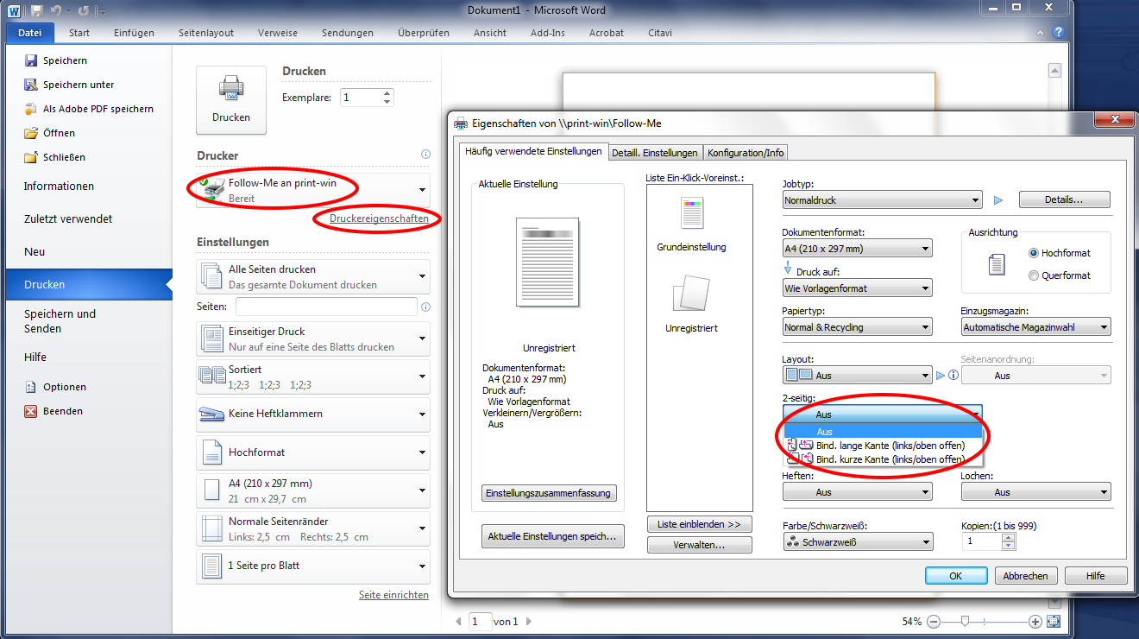Click Liste einblenden >> button
This screenshot has height=639, width=1139.
tap(699, 524)
